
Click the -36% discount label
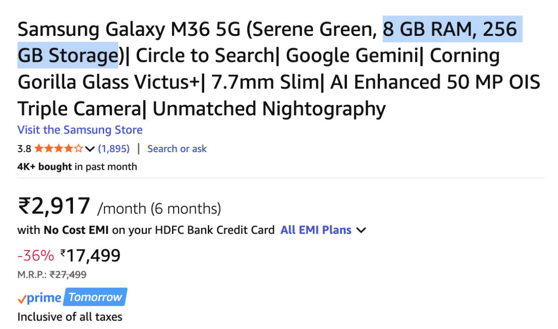point(36,255)
